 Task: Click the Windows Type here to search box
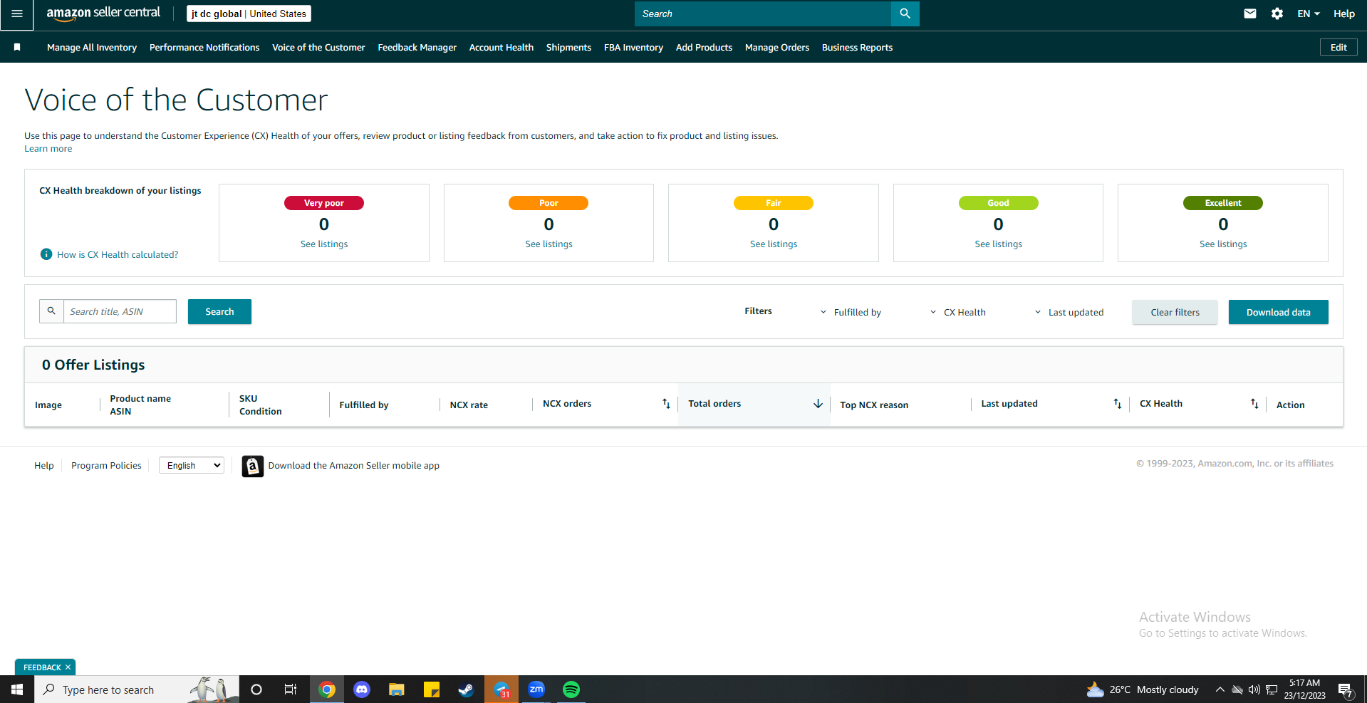[137, 689]
